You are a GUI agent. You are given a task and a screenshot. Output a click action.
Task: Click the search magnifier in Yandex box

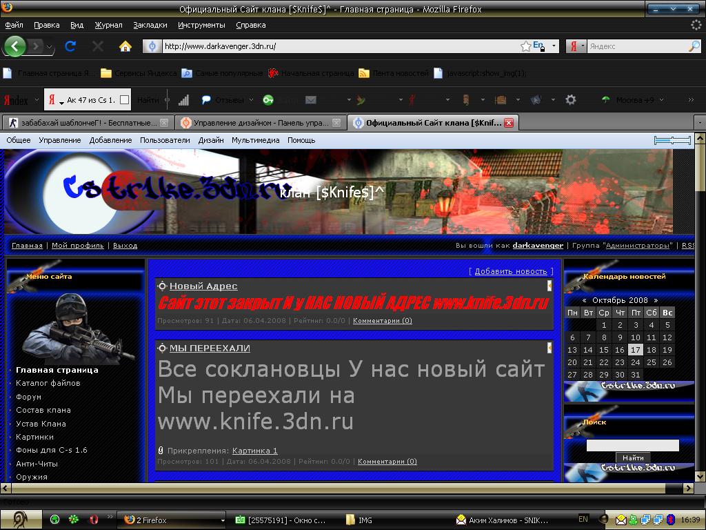694,46
